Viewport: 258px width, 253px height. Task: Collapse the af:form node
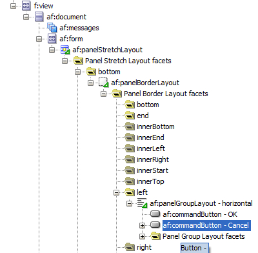[39, 39]
